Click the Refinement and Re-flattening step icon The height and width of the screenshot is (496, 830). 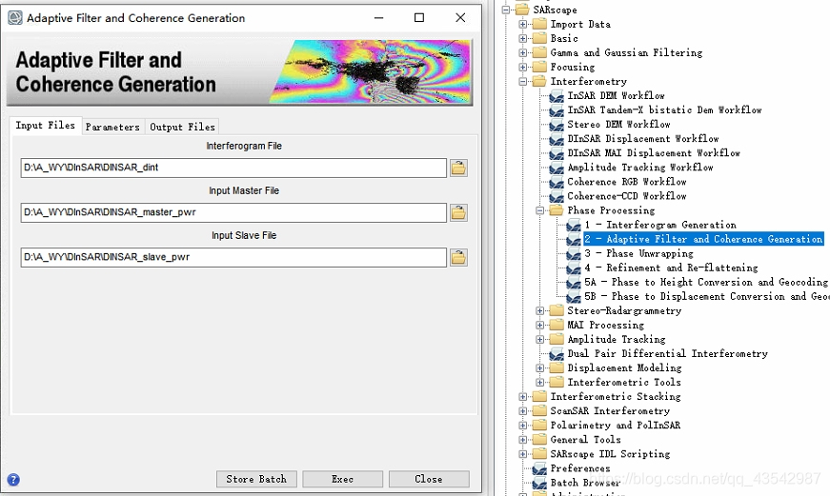(574, 268)
